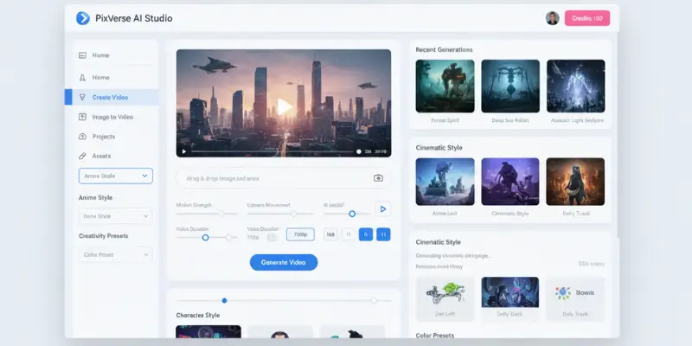Expand the Color Preset dropdown
Viewport: 692px width, 346px height.
click(x=116, y=254)
